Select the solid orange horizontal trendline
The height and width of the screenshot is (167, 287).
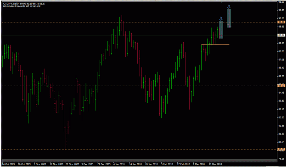click(x=215, y=44)
